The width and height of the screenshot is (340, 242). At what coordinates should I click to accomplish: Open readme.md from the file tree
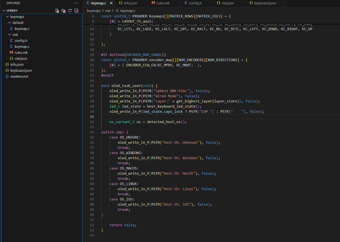19,76
